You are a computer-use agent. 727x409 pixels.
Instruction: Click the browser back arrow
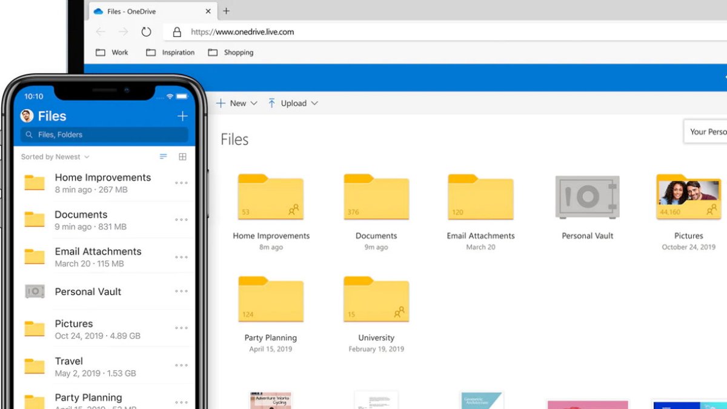pyautogui.click(x=101, y=32)
